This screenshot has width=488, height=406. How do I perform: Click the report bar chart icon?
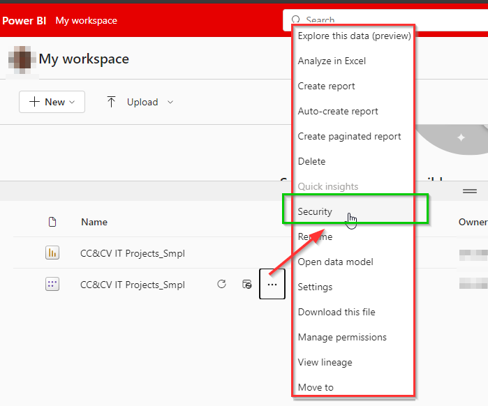(52, 253)
